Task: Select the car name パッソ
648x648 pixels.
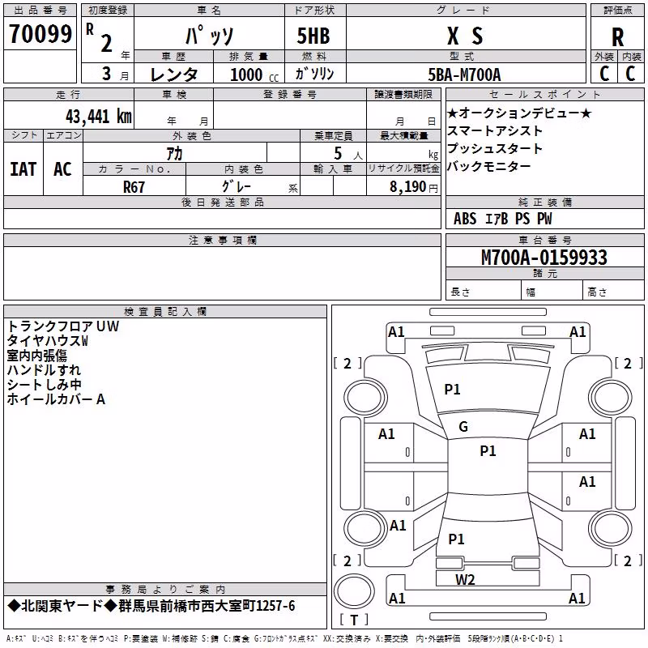Action: [x=210, y=36]
